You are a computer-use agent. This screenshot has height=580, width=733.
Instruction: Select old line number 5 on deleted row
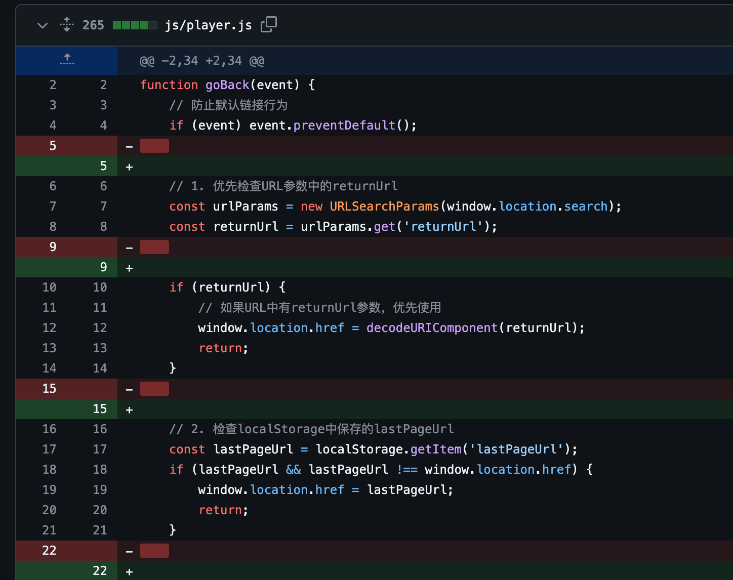click(53, 146)
